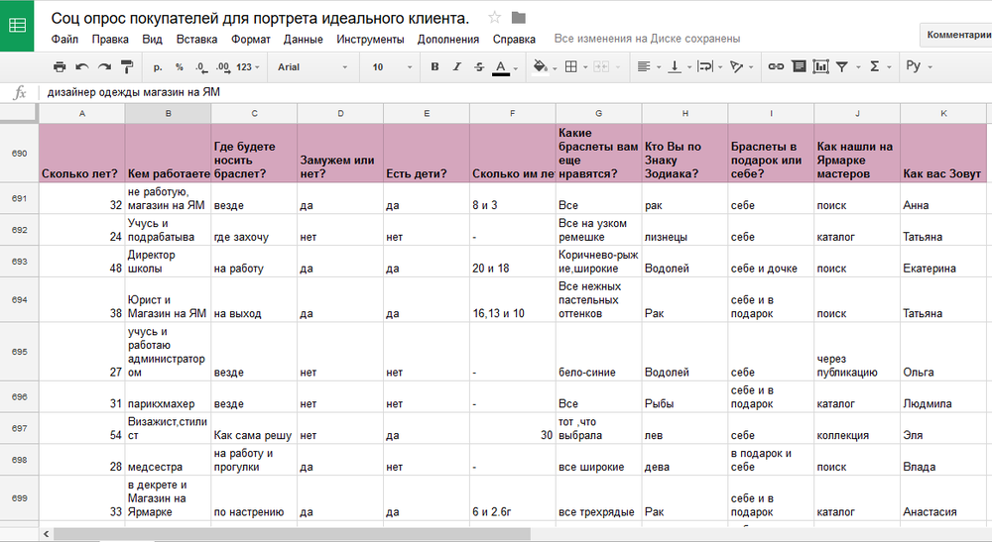Screen dimensions: 992x542
Task: Insert a comment from the toolbar
Action: click(x=799, y=67)
